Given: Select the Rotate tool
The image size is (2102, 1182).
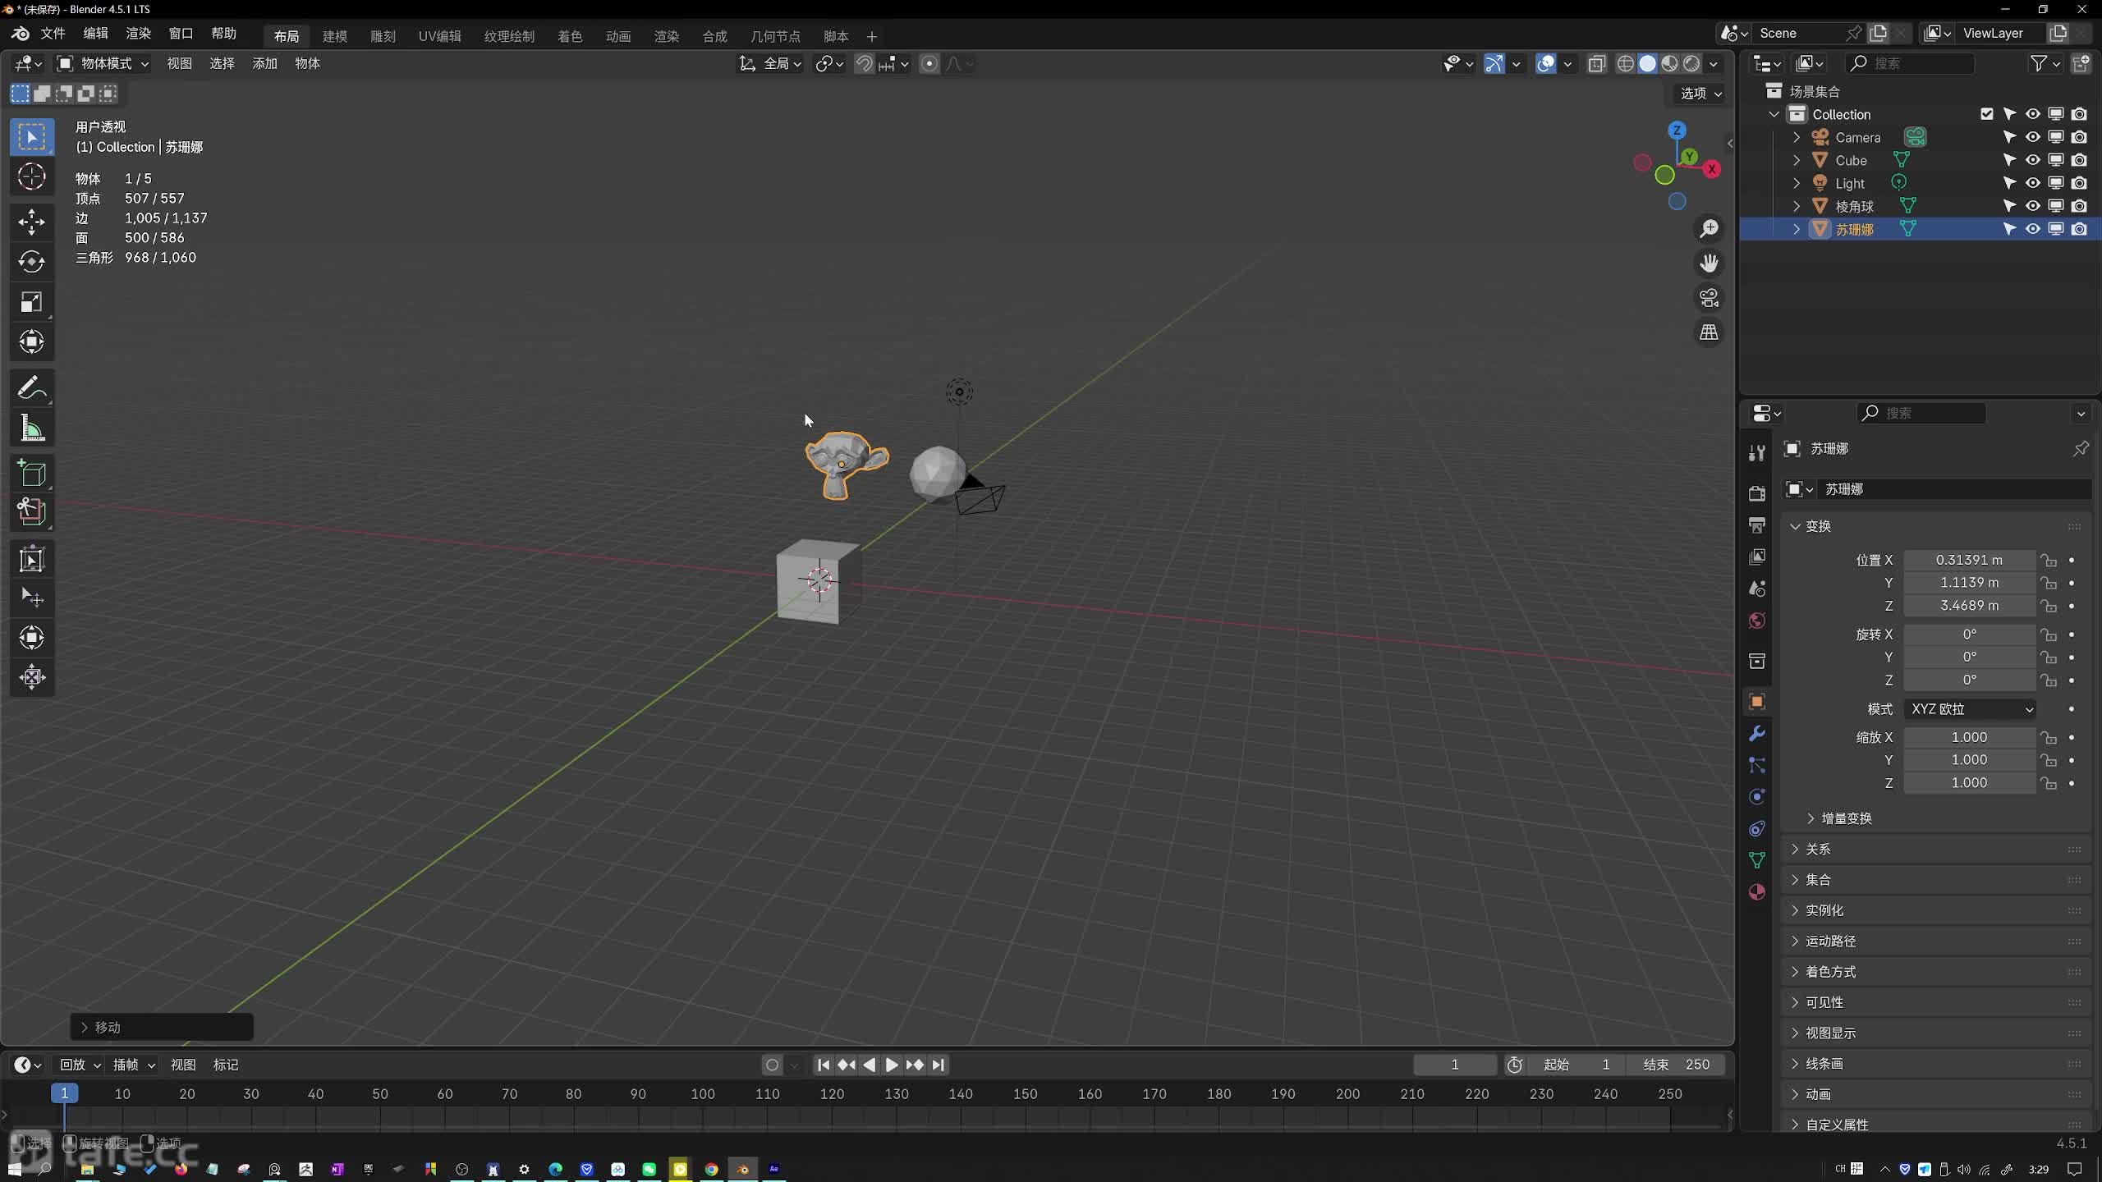Looking at the screenshot, I should [31, 262].
